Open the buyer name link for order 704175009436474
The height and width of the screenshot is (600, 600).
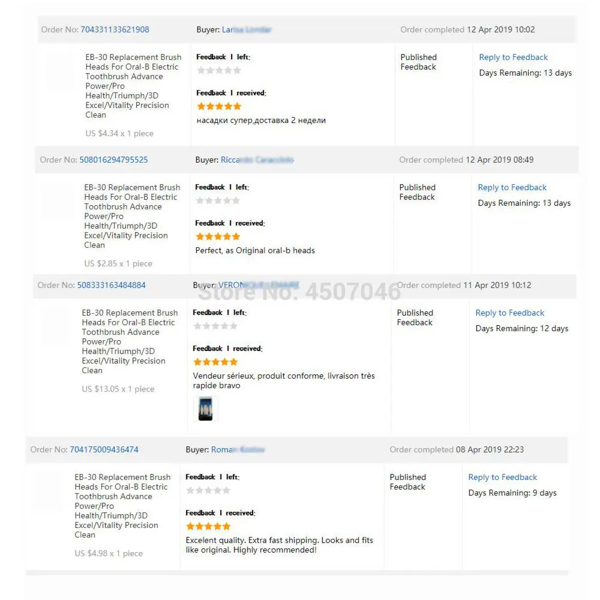click(238, 449)
